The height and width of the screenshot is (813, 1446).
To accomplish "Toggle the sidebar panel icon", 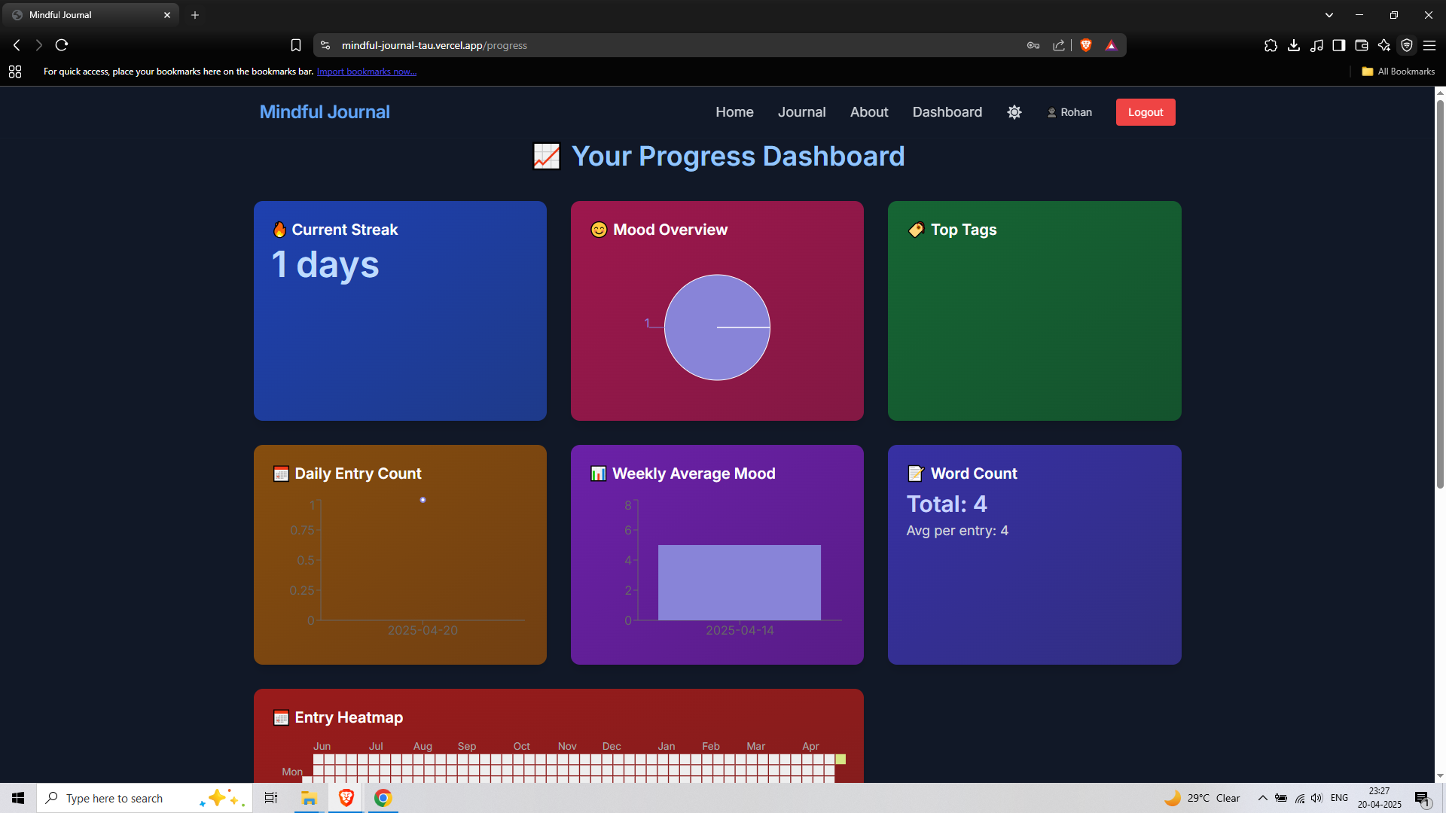I will 1338,45.
